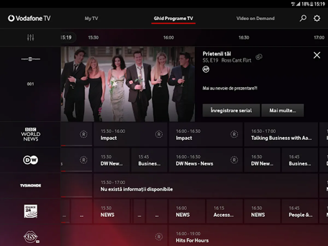The height and width of the screenshot is (246, 328).
Task: Open Access 16:15 program on France 24
Action: click(x=224, y=211)
